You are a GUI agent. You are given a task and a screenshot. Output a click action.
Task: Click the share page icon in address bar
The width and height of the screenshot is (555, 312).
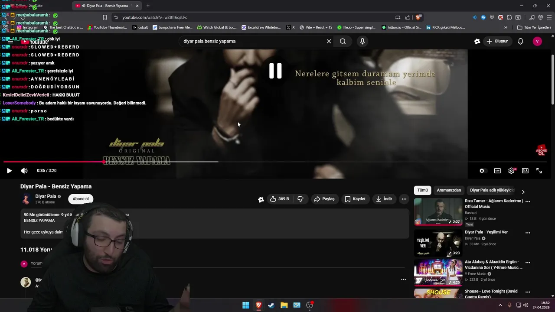tap(407, 17)
